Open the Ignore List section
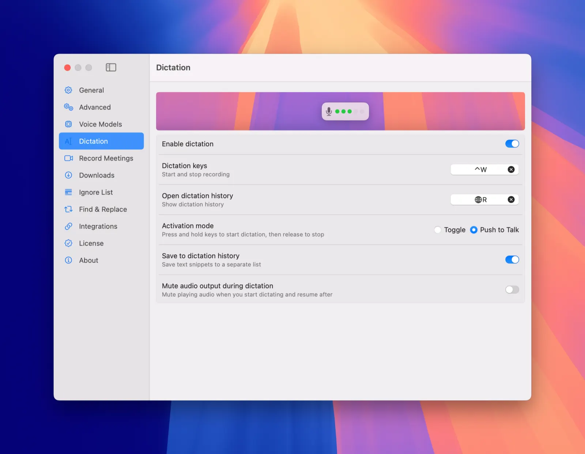This screenshot has height=454, width=585. [x=101, y=192]
